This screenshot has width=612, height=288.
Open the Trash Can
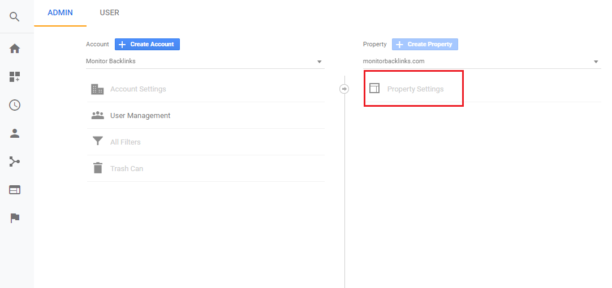[126, 169]
